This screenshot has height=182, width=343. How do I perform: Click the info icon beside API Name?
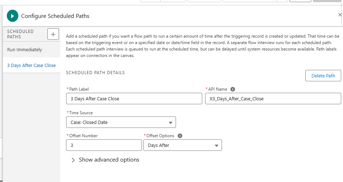[x=233, y=89]
